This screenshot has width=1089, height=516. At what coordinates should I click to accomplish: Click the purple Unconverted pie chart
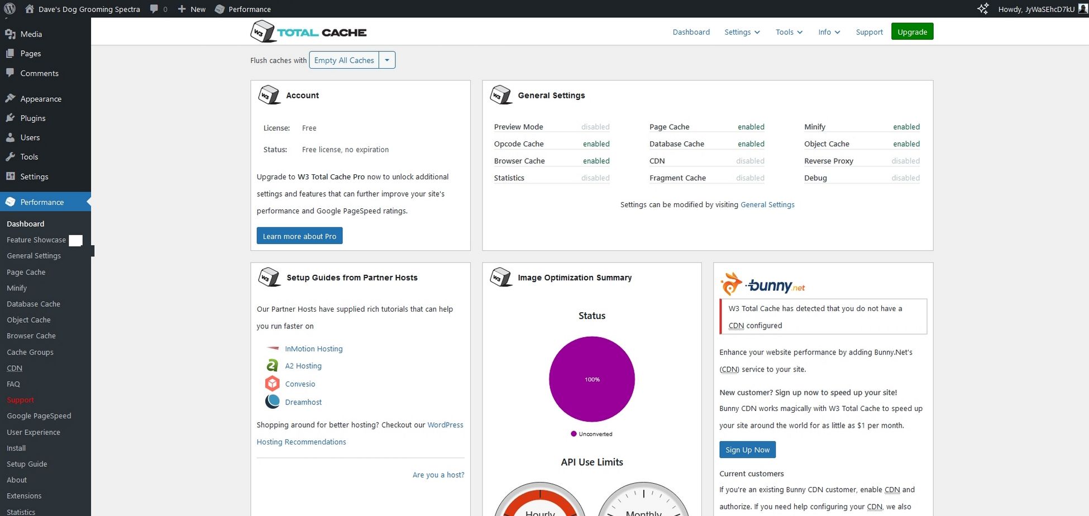point(592,379)
